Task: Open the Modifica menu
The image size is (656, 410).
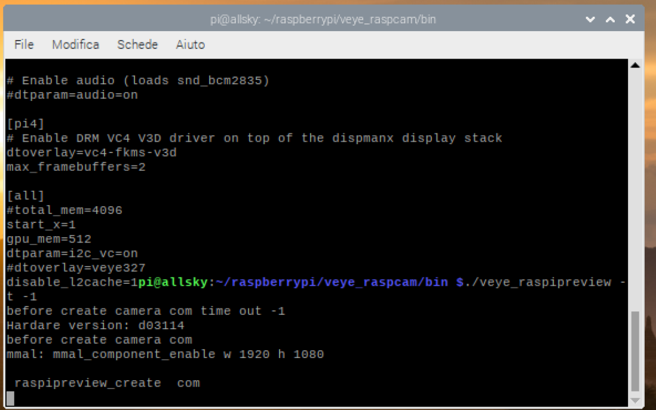Action: tap(75, 45)
